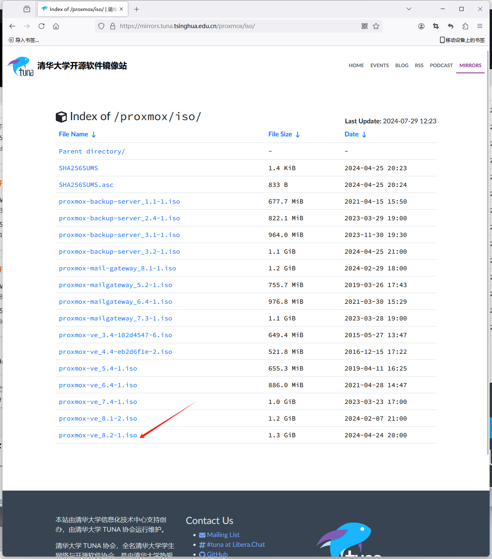This screenshot has width=492, height=559.
Task: Download proxmox-backup-server_3.2-1.iso
Action: click(x=119, y=252)
